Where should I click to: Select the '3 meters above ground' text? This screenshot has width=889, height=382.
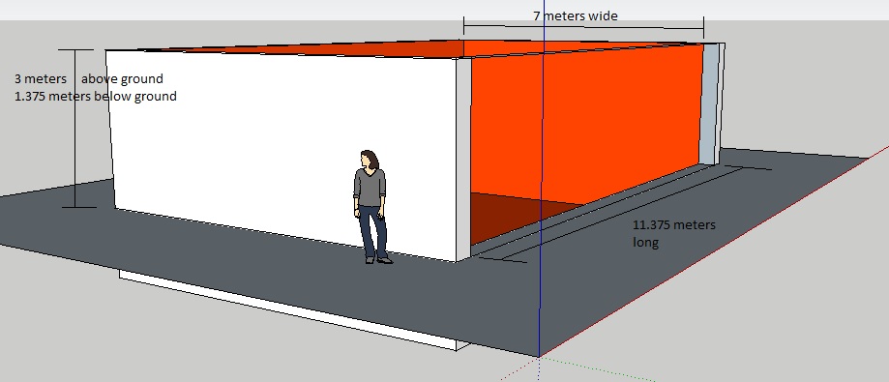coord(89,78)
